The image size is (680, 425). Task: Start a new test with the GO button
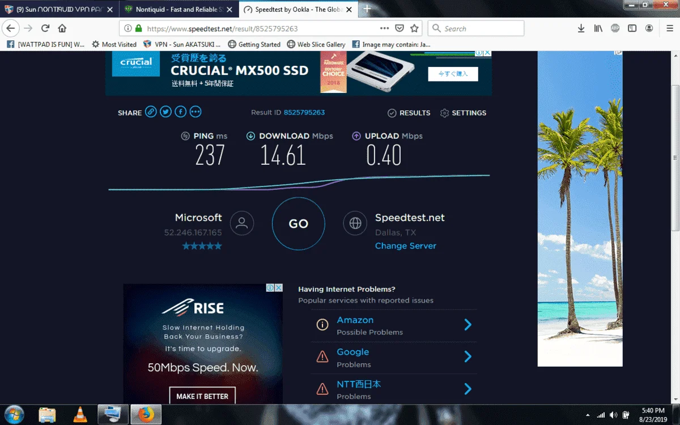point(299,223)
